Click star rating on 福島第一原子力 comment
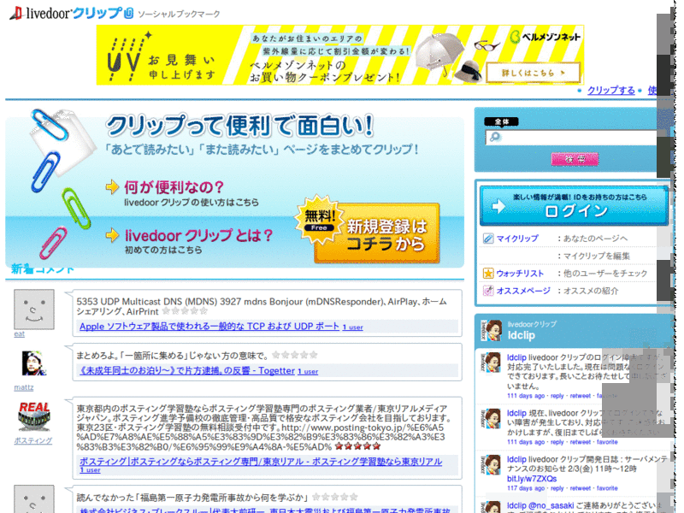The width and height of the screenshot is (684, 513). tap(335, 497)
